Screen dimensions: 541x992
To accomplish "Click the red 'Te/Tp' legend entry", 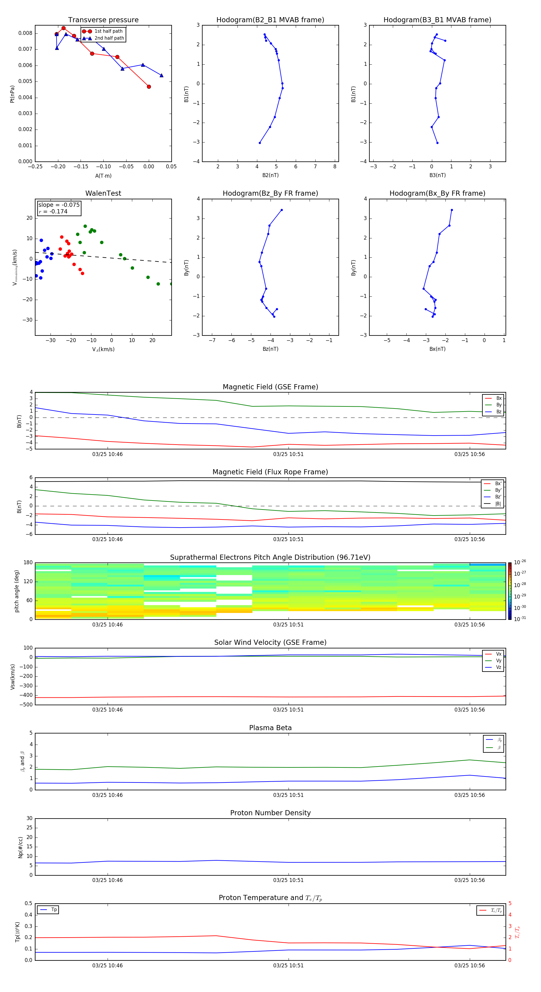I will [x=490, y=910].
